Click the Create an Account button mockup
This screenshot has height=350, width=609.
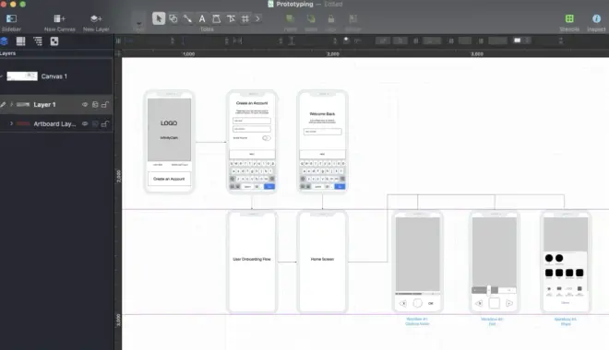click(169, 179)
